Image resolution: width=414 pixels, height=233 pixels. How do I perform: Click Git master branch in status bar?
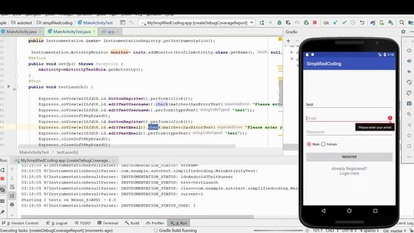(395, 230)
